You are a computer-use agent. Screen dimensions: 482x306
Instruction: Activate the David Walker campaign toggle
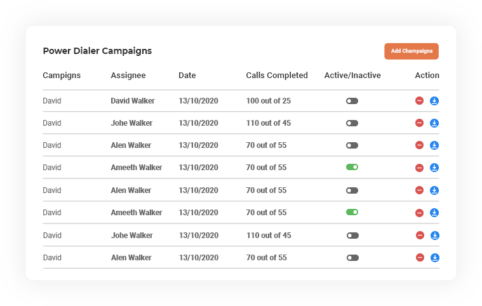pos(352,101)
